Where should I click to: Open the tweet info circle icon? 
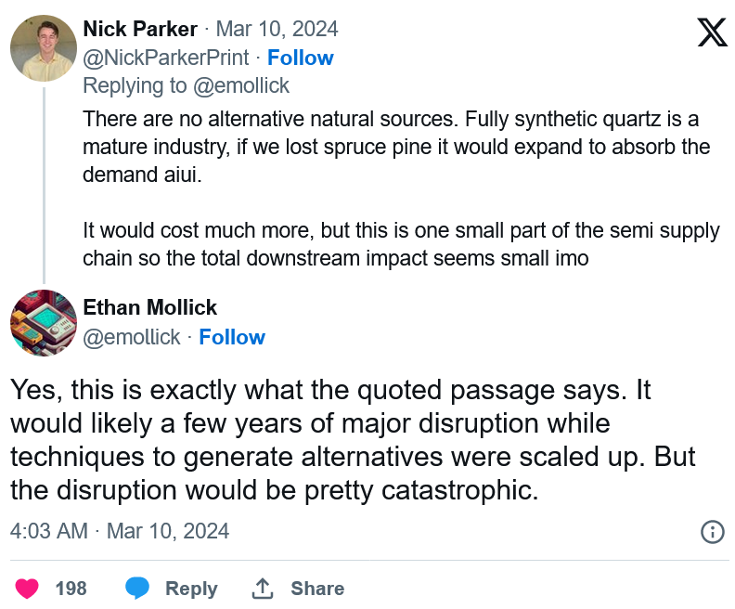[713, 532]
